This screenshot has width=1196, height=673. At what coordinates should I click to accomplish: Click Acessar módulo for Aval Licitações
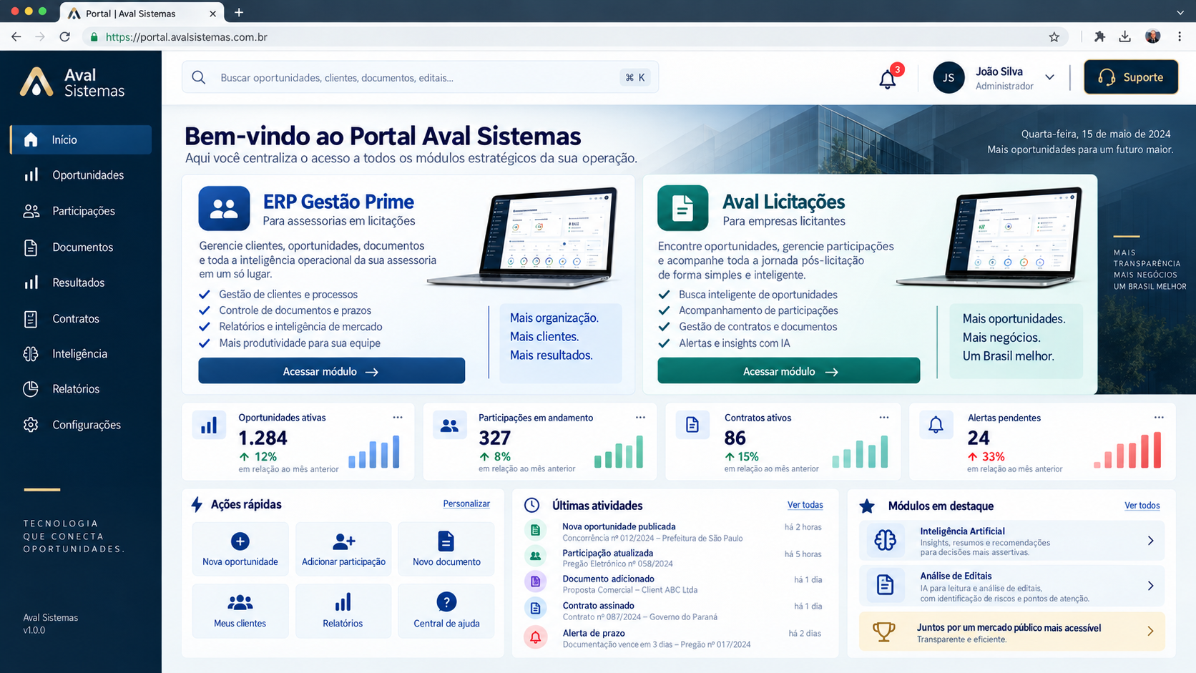(x=789, y=371)
